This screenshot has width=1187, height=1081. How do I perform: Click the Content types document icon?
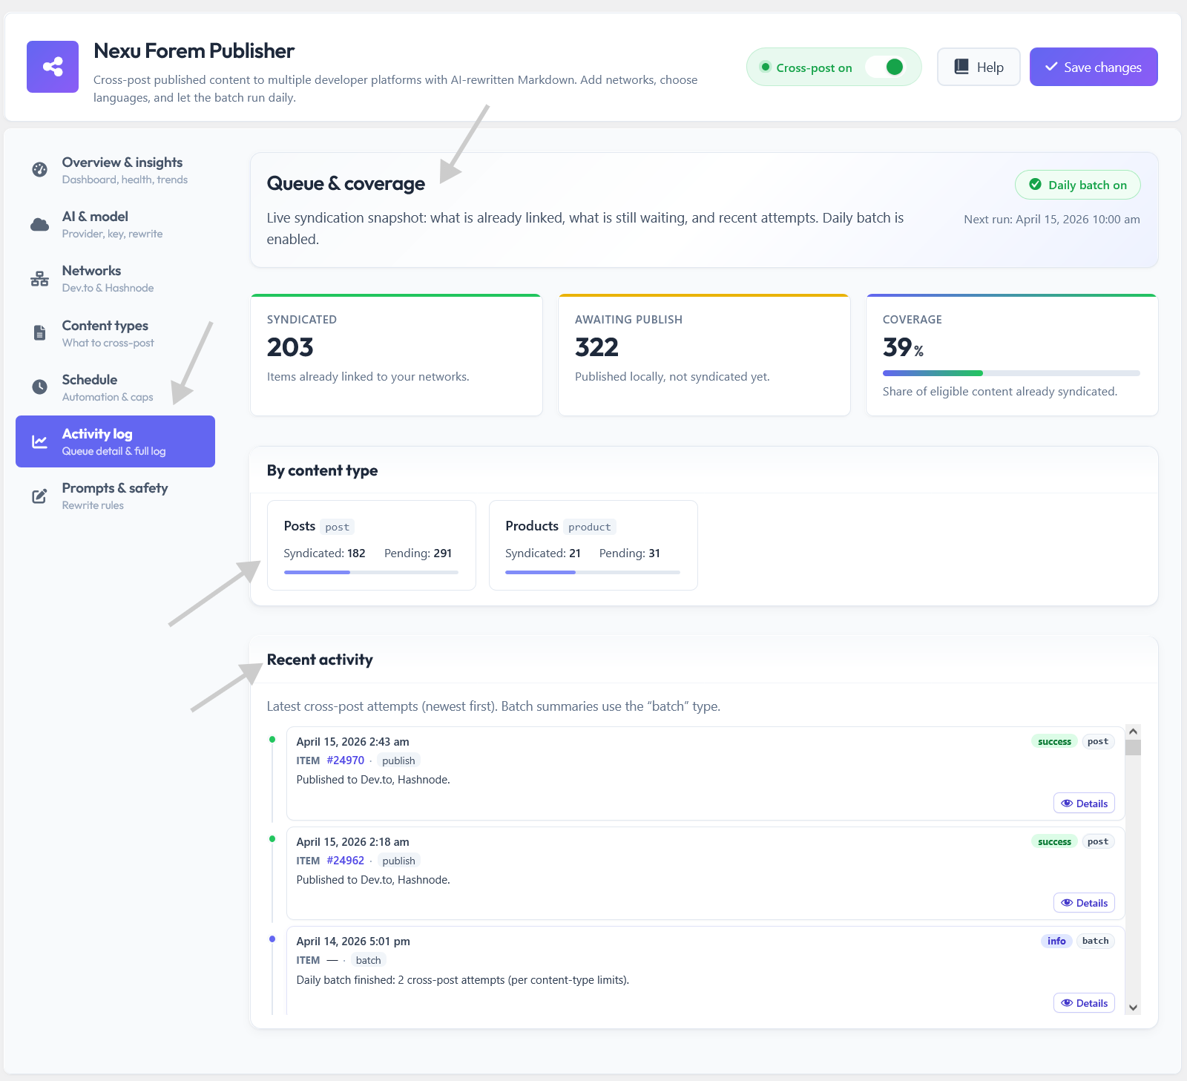pyautogui.click(x=39, y=332)
